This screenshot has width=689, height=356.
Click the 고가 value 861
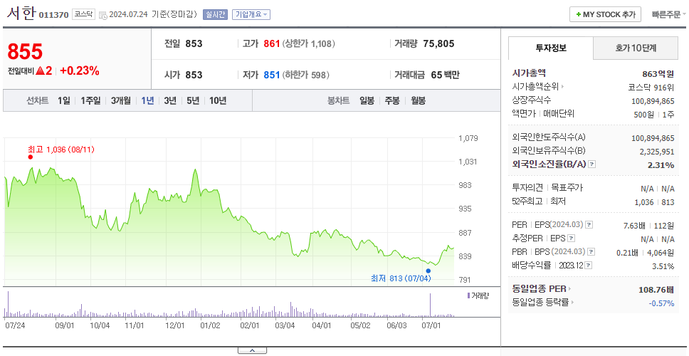click(x=272, y=43)
